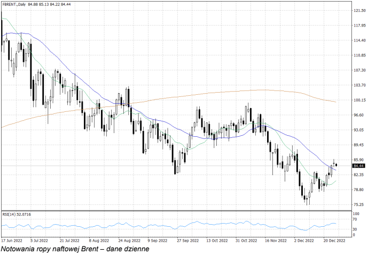Click the FBRENT Daily chart title

click(15, 4)
